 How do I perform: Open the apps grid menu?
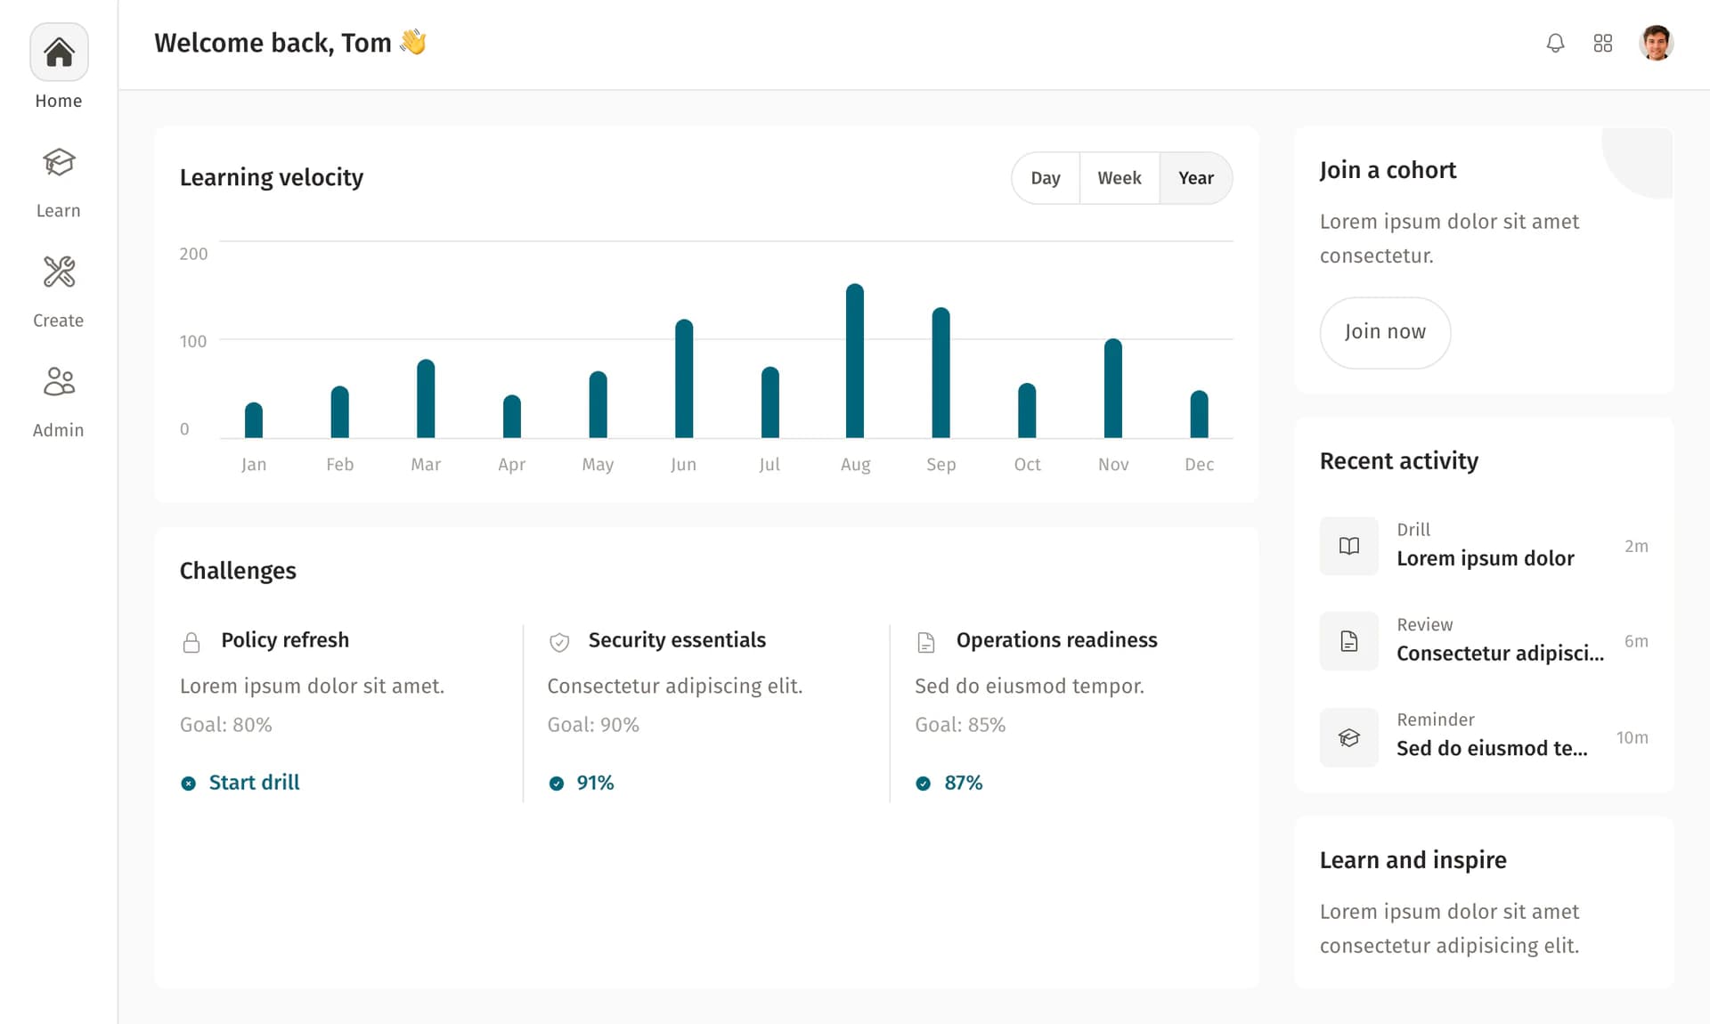(1603, 43)
